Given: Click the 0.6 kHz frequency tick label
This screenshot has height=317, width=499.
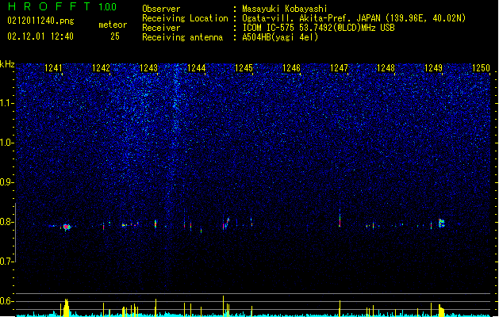Looking at the screenshot, I should [x=7, y=301].
